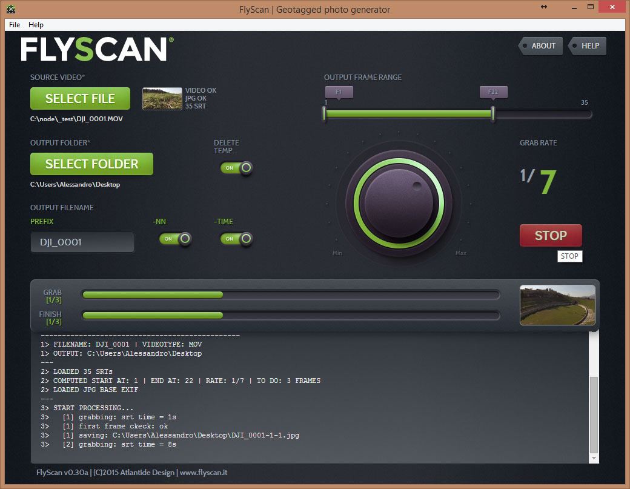Click the FINISH progress bar

point(291,316)
